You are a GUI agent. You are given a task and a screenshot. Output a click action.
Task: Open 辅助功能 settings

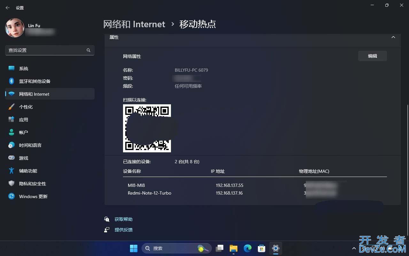(50, 171)
